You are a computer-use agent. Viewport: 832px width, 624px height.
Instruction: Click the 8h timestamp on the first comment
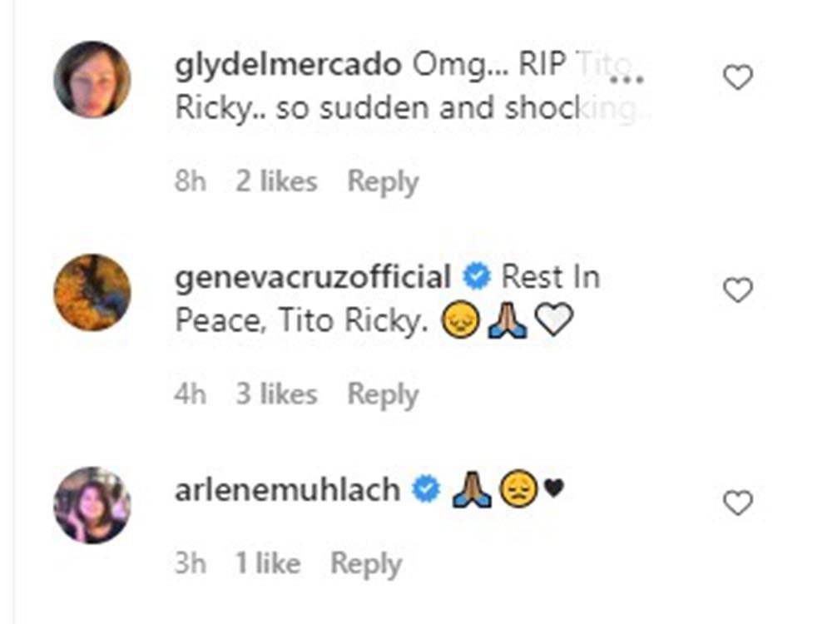(x=191, y=180)
